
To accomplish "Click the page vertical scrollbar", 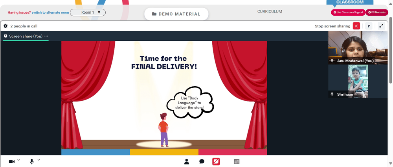I will (391, 50).
